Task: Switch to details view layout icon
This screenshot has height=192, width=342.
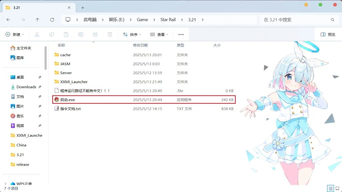Action: coord(331,188)
